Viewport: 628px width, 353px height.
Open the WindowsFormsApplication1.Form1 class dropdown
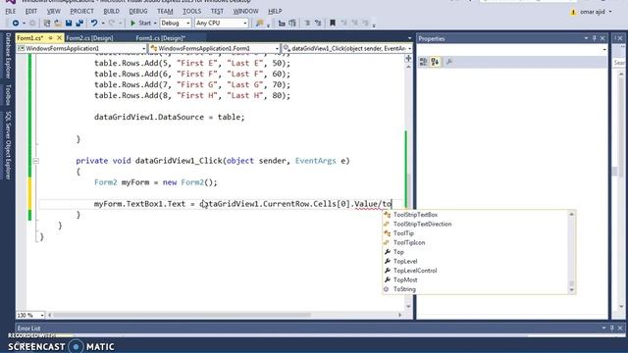tap(214, 48)
